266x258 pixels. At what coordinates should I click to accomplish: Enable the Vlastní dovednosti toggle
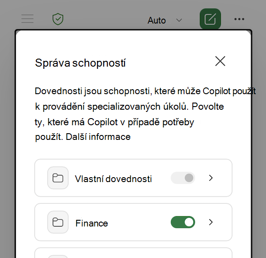[x=183, y=178]
